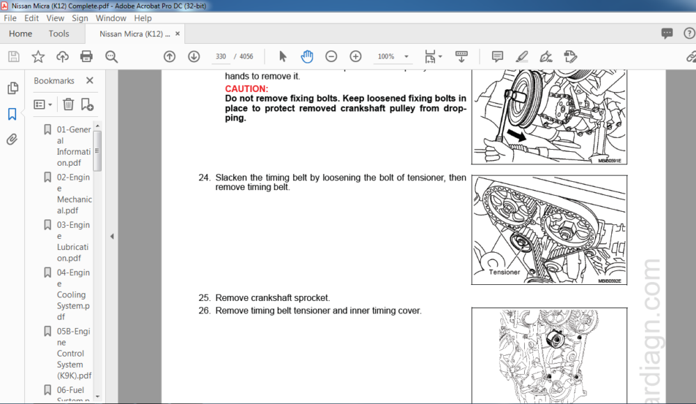This screenshot has width=696, height=404.
Task: Click step 26 "Remove timing belt tensioner" text
Action: click(x=318, y=311)
